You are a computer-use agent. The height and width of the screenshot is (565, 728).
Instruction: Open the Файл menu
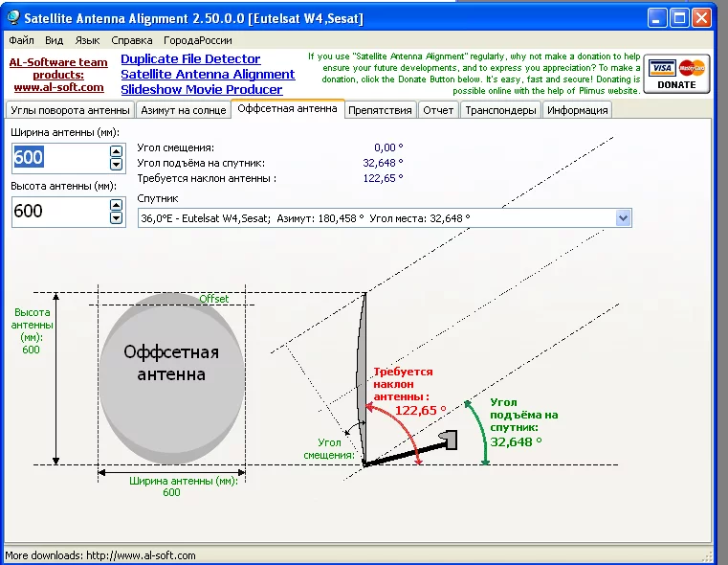coord(21,40)
